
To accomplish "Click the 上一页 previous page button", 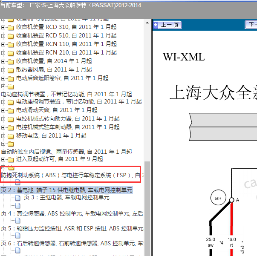I will coord(167,25).
